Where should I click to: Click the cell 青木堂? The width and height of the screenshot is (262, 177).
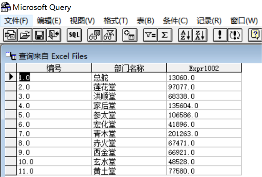pos(129,133)
